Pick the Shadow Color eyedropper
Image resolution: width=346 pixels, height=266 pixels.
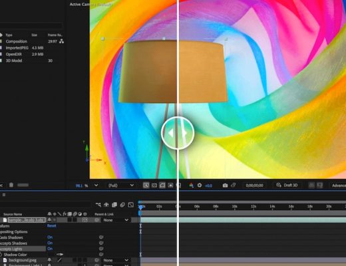pyautogui.click(x=60, y=254)
